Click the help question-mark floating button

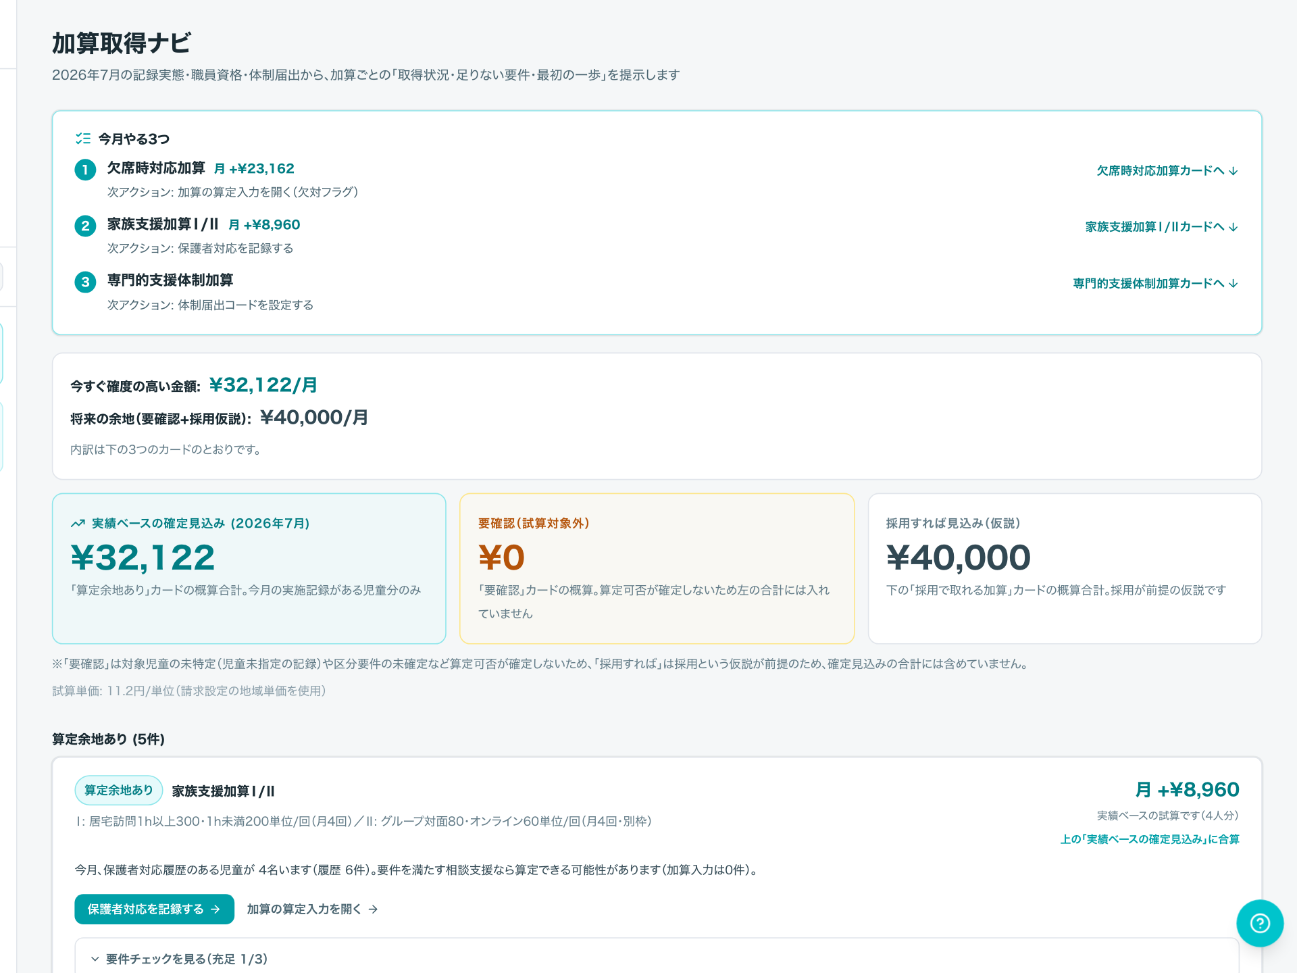point(1260,923)
